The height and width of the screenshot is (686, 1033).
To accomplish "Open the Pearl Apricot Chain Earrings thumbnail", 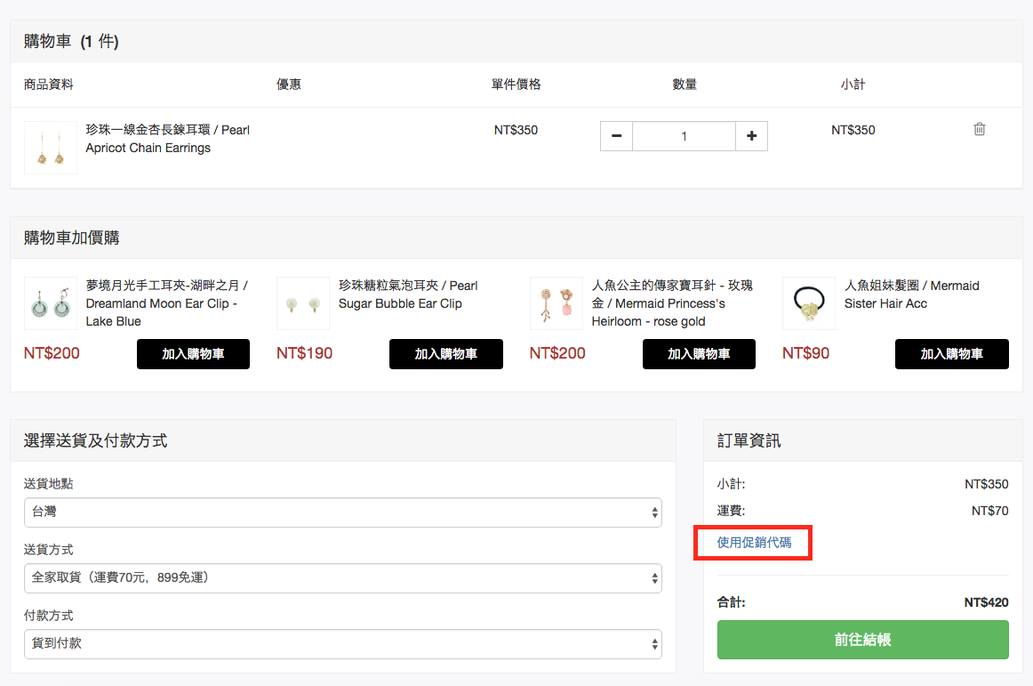I will tap(50, 148).
